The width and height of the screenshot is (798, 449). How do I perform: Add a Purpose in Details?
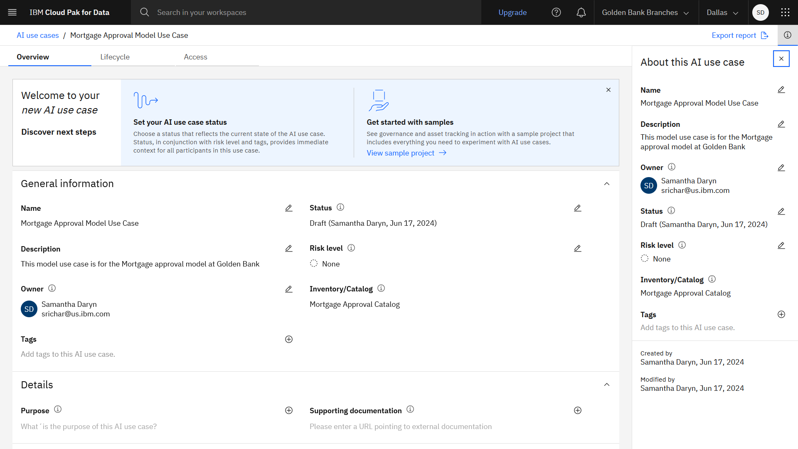click(289, 410)
